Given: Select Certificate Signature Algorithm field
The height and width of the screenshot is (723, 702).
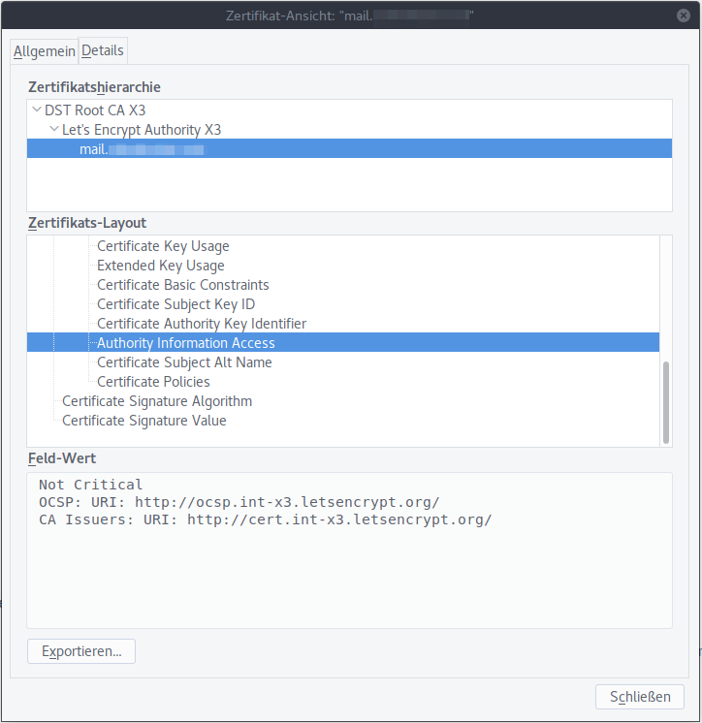Looking at the screenshot, I should 157,401.
